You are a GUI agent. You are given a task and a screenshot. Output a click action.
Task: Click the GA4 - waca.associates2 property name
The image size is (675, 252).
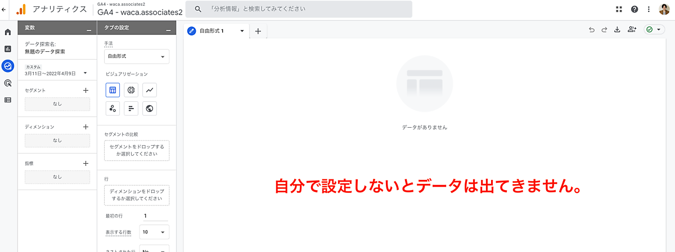click(140, 12)
